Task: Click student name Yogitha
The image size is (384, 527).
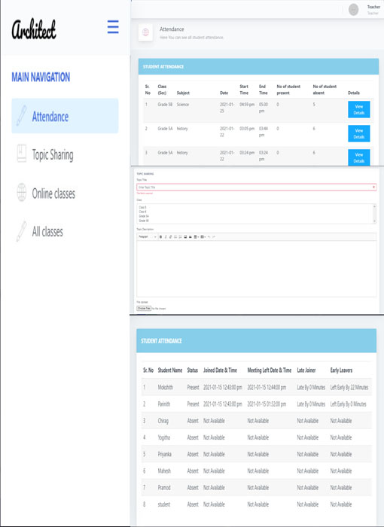Action: [163, 437]
